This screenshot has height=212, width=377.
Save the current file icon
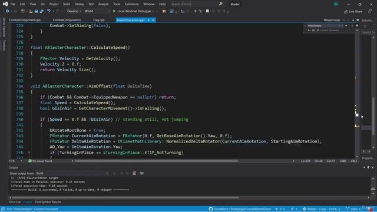[x=36, y=11]
